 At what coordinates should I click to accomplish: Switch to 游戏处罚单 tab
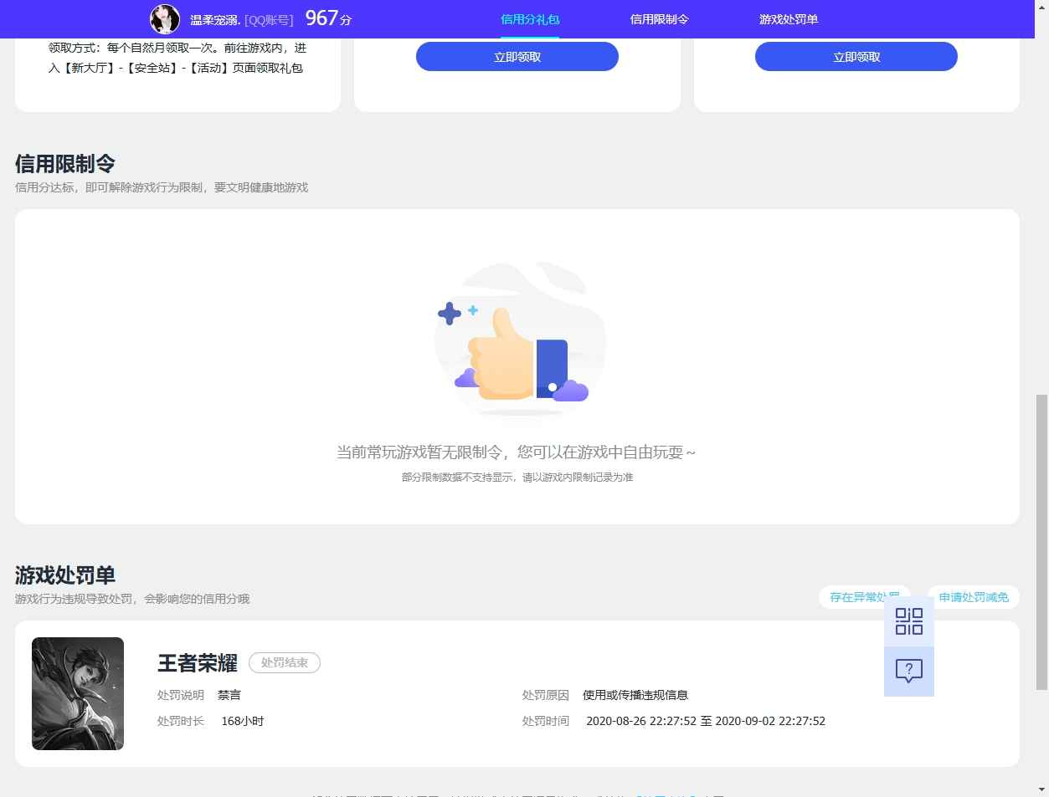(789, 19)
